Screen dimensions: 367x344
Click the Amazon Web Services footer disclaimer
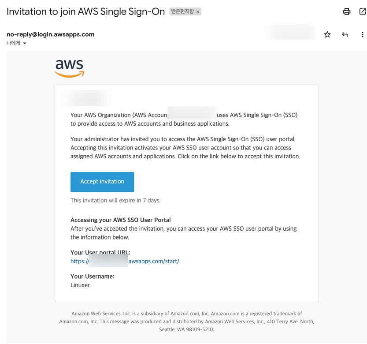[187, 322]
